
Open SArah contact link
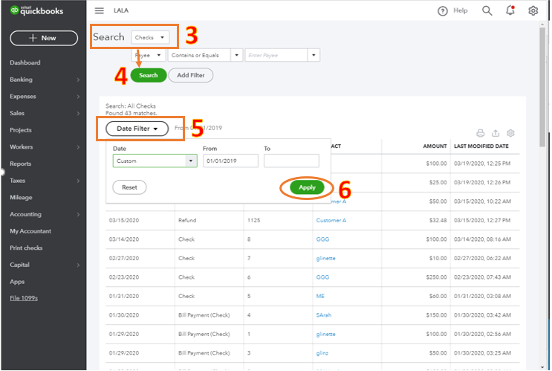(x=323, y=315)
